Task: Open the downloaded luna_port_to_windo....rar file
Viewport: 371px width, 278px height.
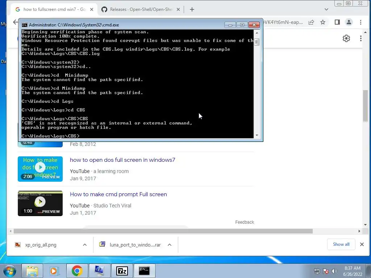Action: click(135, 245)
